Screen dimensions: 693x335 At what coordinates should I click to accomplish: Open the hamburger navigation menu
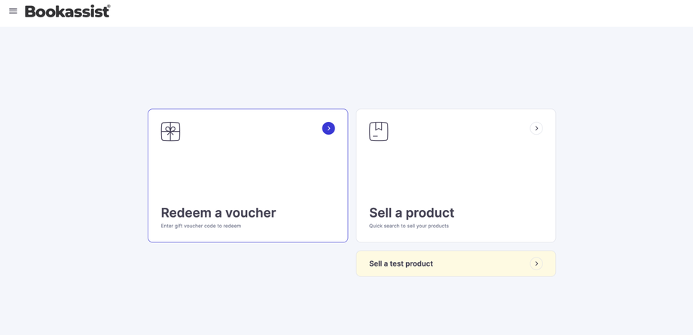[x=13, y=11]
